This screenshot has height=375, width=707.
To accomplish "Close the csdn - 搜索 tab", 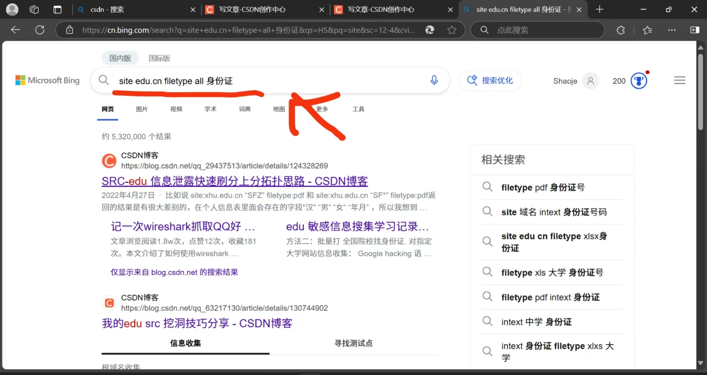I will click(x=193, y=10).
